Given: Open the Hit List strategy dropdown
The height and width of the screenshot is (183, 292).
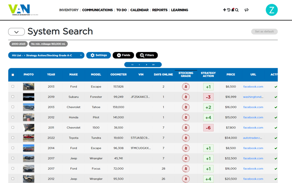Looking at the screenshot, I should click(x=46, y=55).
